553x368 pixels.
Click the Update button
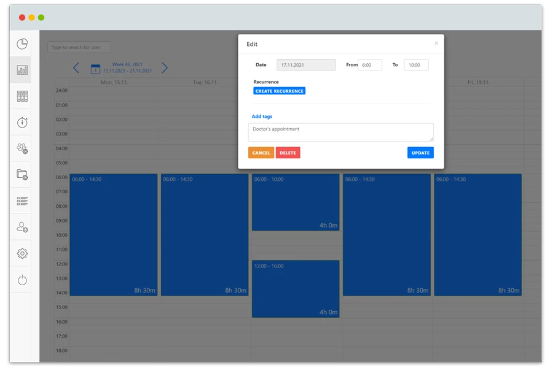420,153
